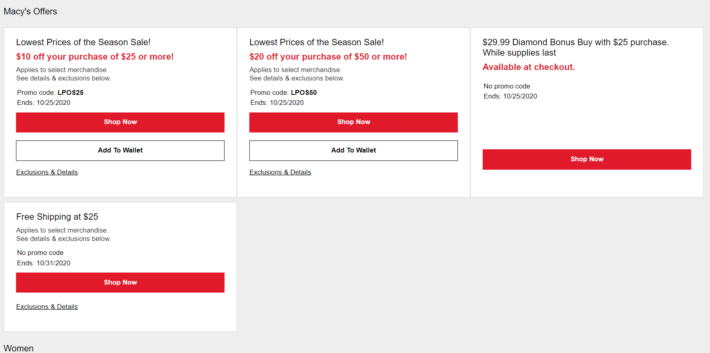
Task: Click the 'Free Shipping at $25' title
Action: pos(57,217)
